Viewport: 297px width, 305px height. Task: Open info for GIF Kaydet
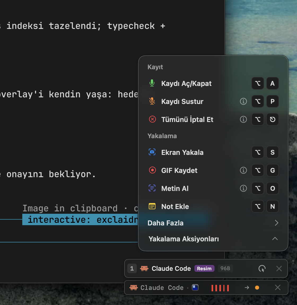(243, 170)
